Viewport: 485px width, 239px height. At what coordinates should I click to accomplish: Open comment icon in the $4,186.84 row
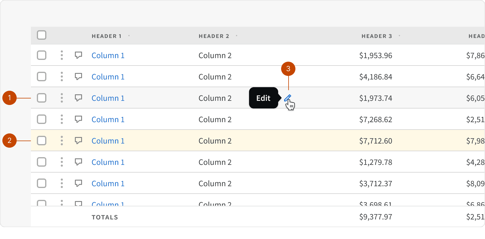(x=78, y=77)
